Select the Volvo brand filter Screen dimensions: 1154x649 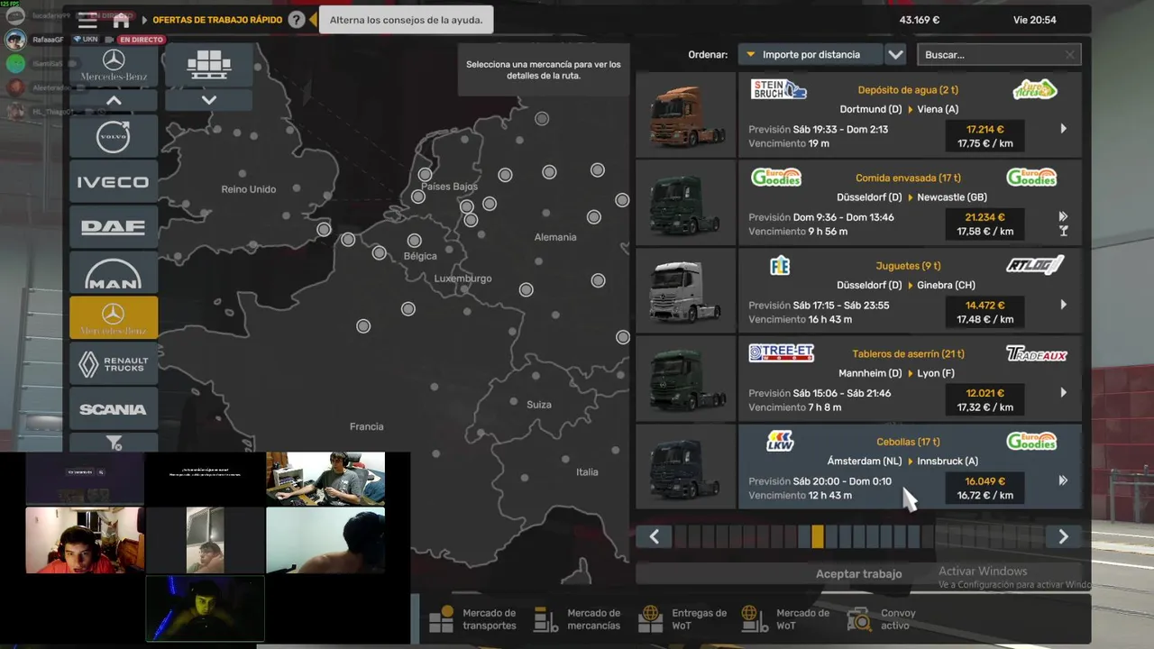[x=114, y=136]
